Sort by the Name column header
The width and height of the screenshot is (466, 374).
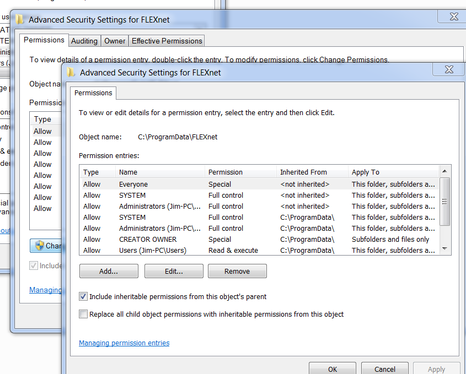[160, 172]
